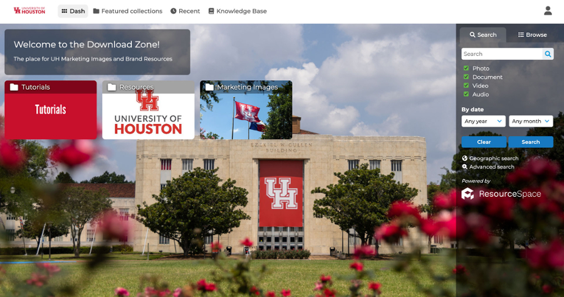Open Featured collections in the top menu
Screen dimensions: 564x297
(x=127, y=11)
